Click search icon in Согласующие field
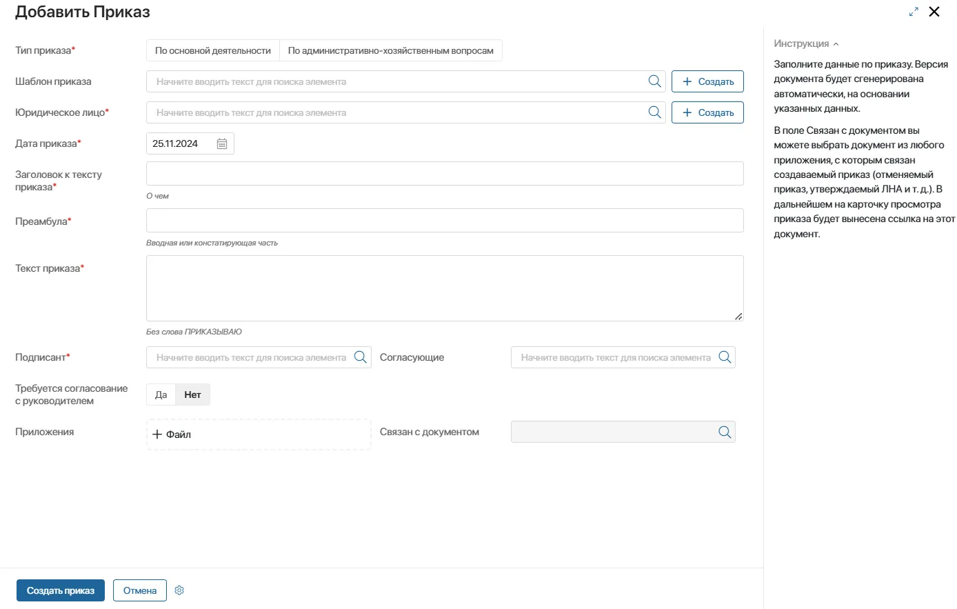The width and height of the screenshot is (957, 609). tap(725, 357)
